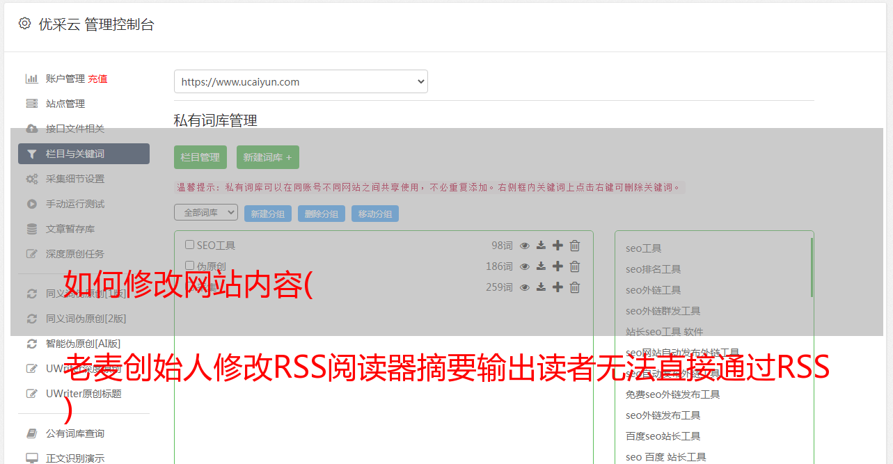Viewport: 893px width, 464px height.
Task: Open 手动运行测试 in the sidebar
Action: click(75, 204)
